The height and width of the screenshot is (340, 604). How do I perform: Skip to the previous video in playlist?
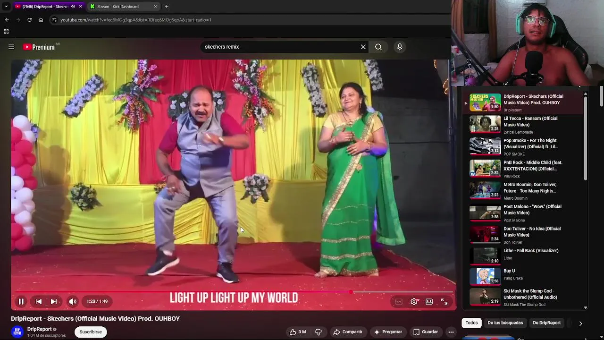click(x=39, y=301)
